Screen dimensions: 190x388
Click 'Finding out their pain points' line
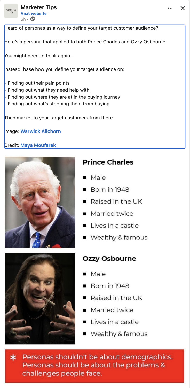pyautogui.click(x=38, y=83)
